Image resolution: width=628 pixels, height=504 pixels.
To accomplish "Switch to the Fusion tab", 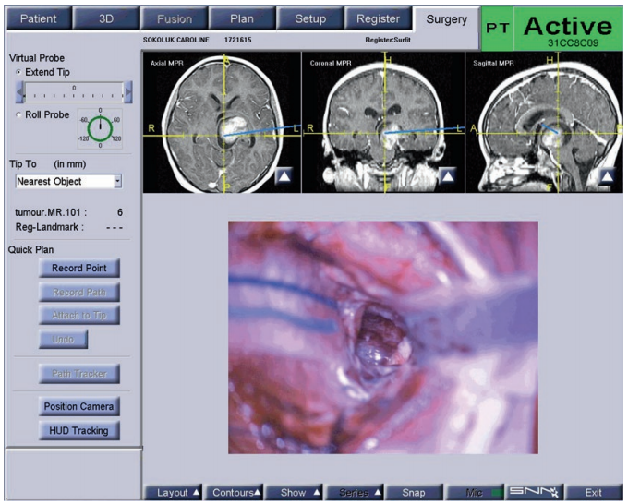I will point(175,18).
